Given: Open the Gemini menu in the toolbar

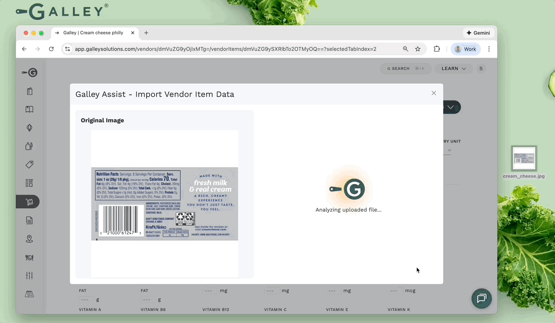Looking at the screenshot, I should click(x=478, y=33).
